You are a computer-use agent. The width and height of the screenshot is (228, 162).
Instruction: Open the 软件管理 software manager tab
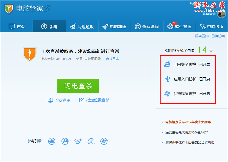click(x=180, y=26)
